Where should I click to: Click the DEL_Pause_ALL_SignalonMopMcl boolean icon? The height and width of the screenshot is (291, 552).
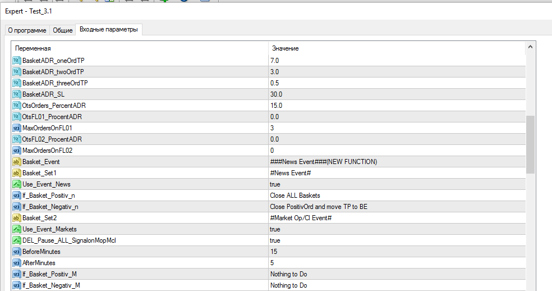click(16, 240)
